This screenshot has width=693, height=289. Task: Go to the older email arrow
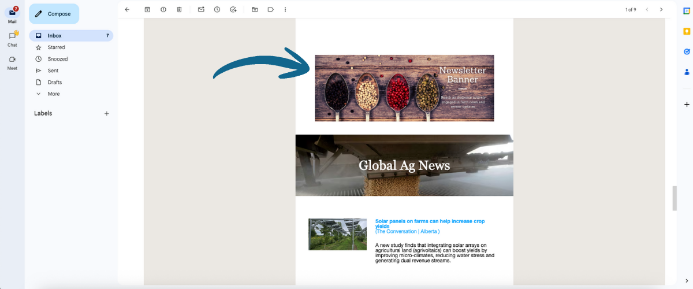coord(662,9)
